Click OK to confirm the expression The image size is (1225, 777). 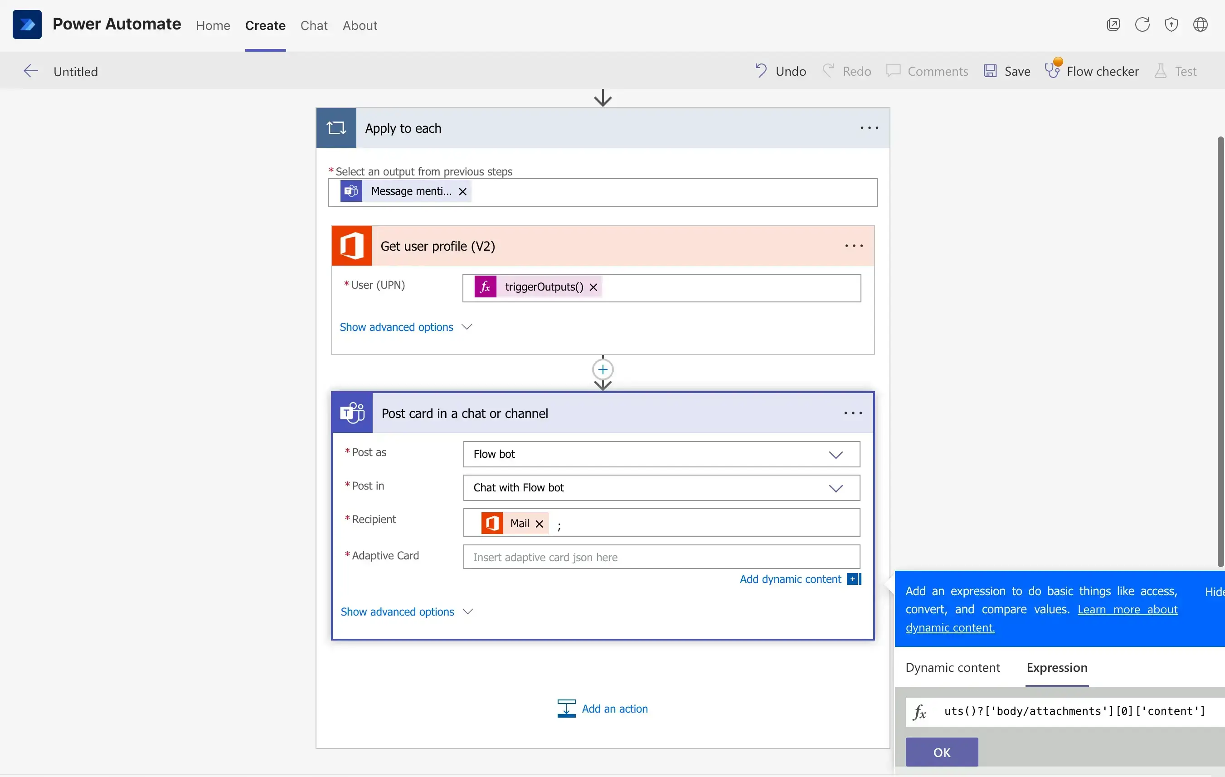point(942,751)
